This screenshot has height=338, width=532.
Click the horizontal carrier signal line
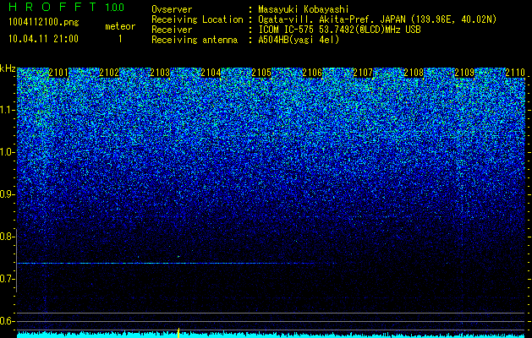177,263
